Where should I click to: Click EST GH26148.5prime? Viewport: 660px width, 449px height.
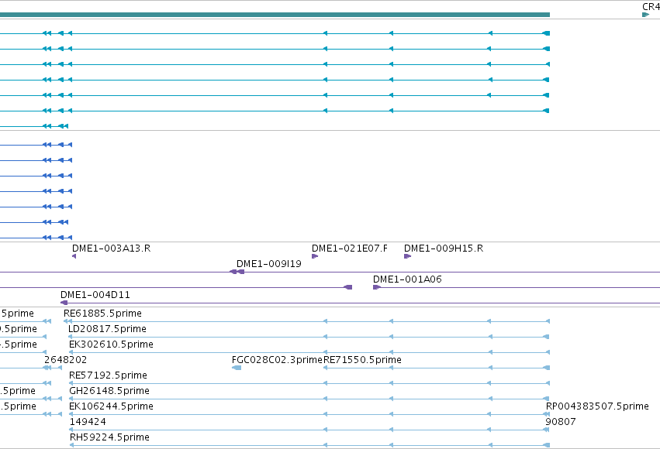click(109, 391)
